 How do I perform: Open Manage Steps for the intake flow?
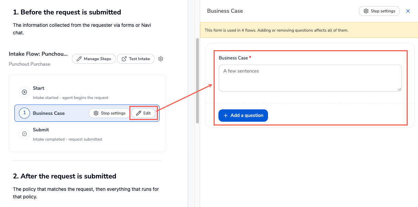pyautogui.click(x=94, y=59)
